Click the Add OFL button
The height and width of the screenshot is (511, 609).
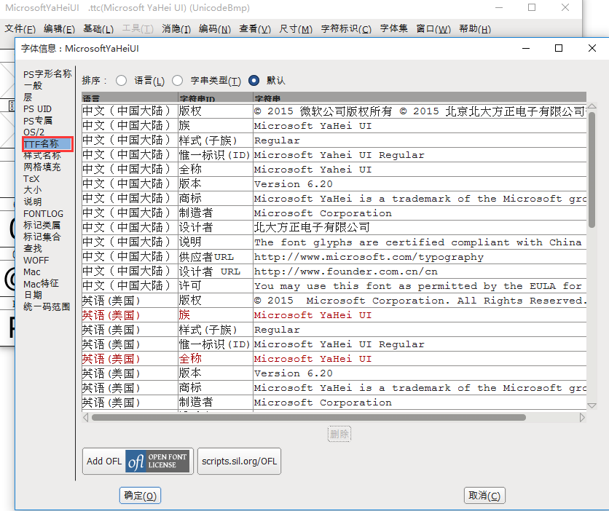coord(138,461)
